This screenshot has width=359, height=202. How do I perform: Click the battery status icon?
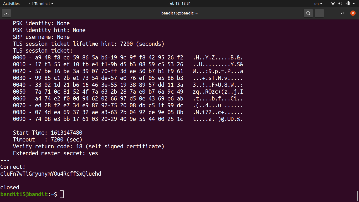(348, 4)
